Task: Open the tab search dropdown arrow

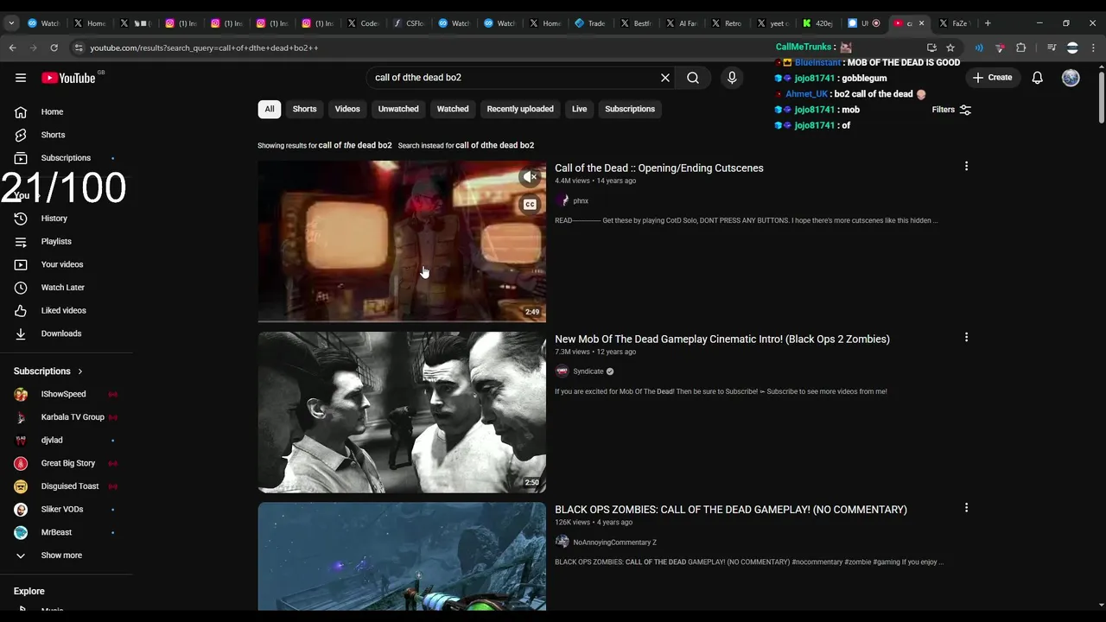Action: click(11, 23)
